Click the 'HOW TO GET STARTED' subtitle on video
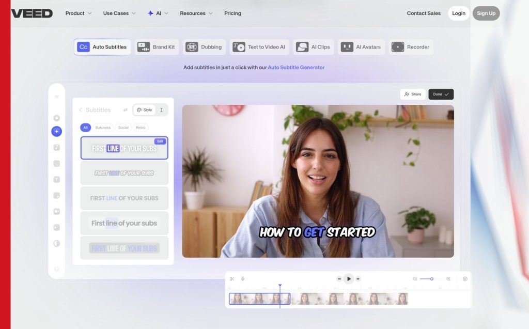Viewport: 529px width, 329px height. (x=317, y=232)
